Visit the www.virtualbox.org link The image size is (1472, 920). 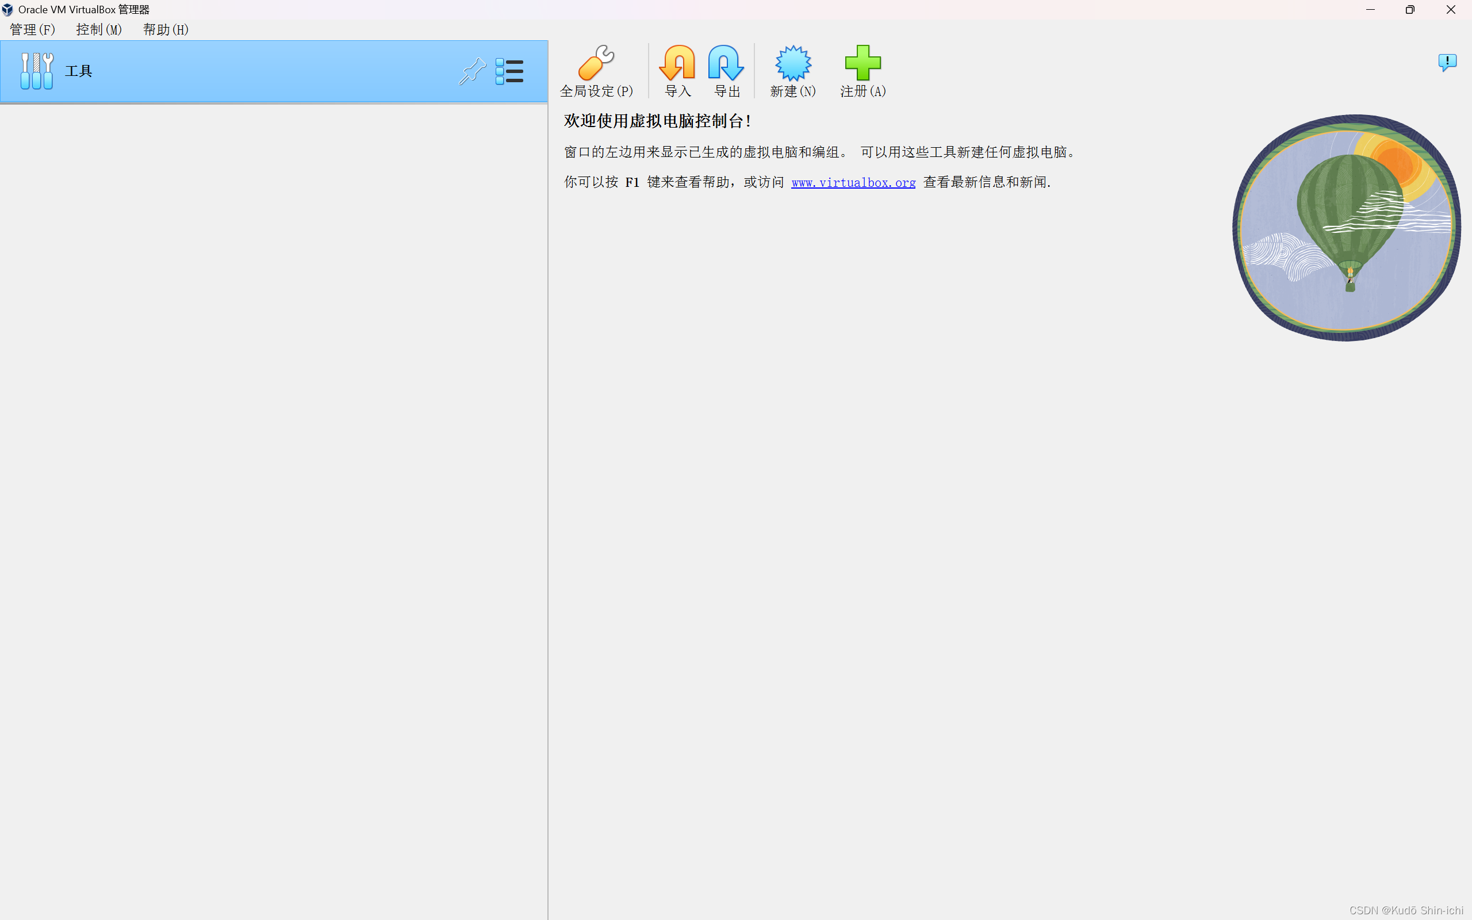pyautogui.click(x=853, y=182)
